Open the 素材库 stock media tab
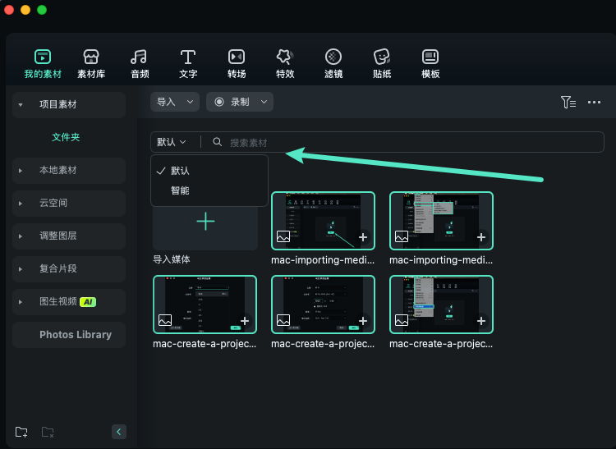Image resolution: width=616 pixels, height=449 pixels. (x=91, y=63)
